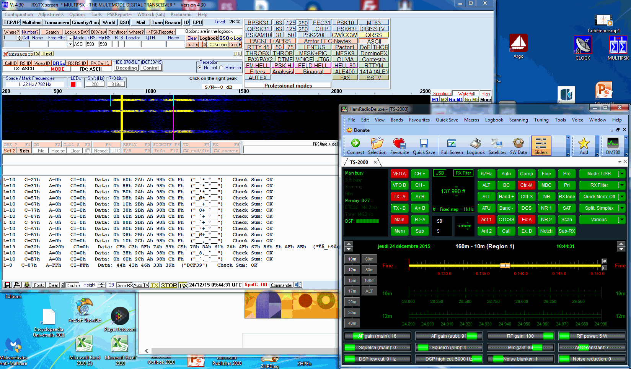The height and width of the screenshot is (369, 631).
Task: Toggle the ATT attenuator button
Action: point(486,197)
